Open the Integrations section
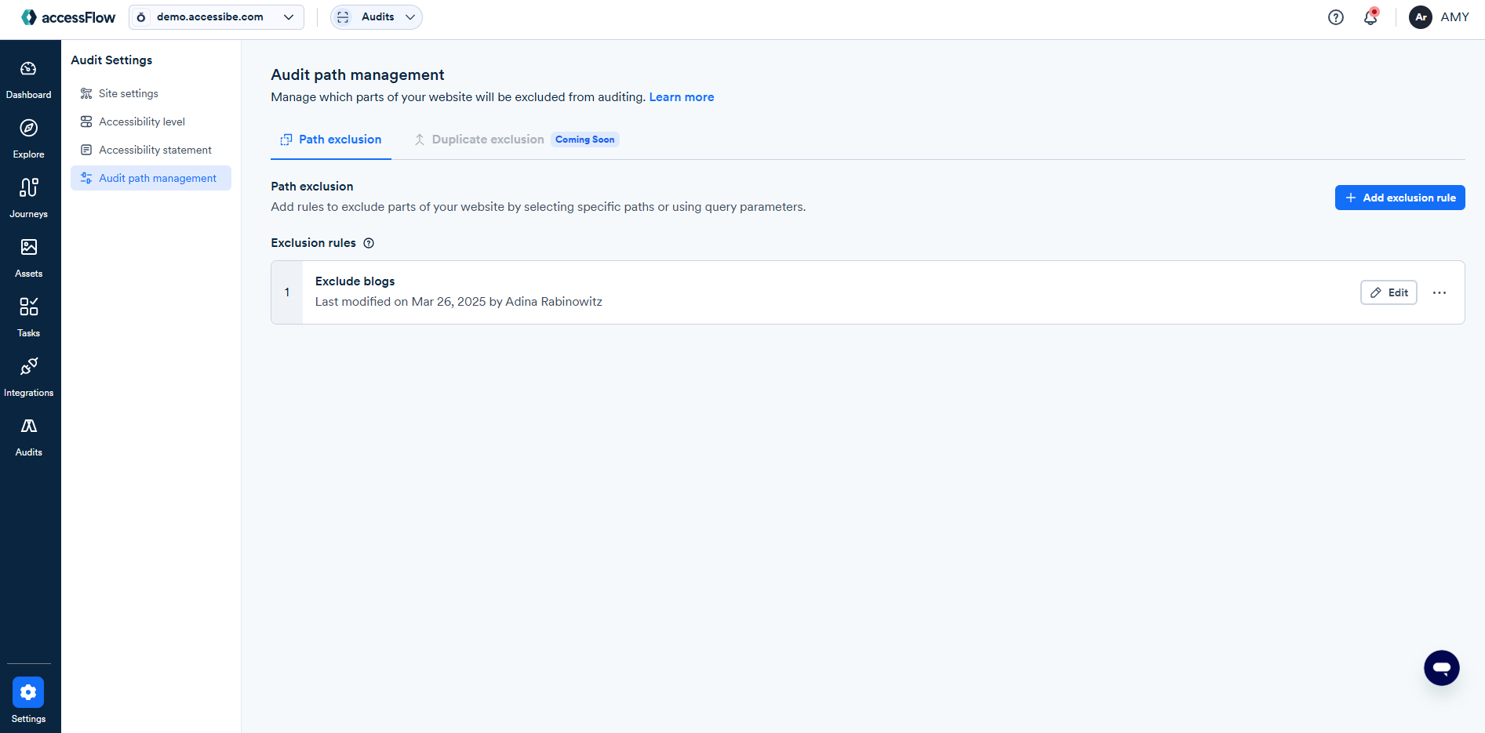 point(29,377)
